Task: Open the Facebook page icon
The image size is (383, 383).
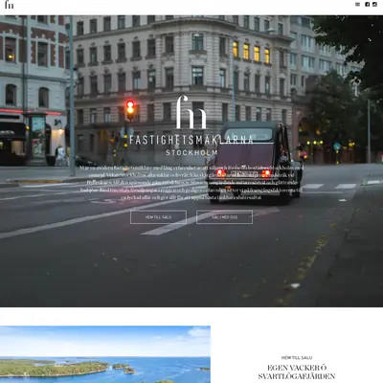Action: tap(367, 5)
